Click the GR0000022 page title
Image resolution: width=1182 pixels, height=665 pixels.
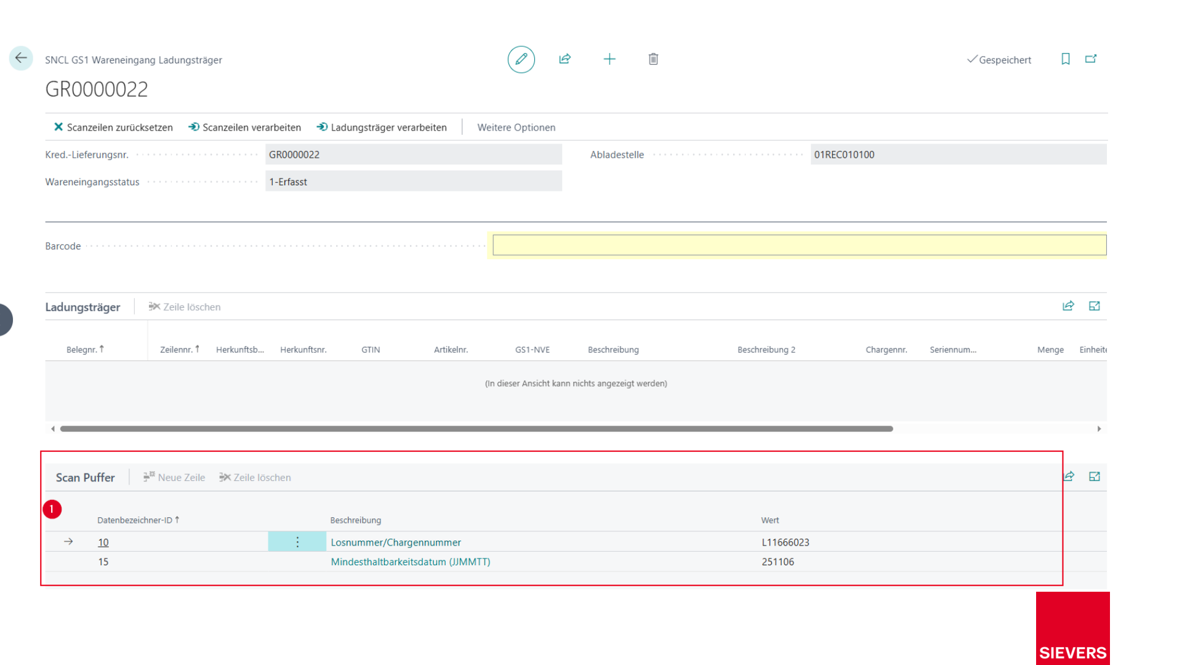pos(97,89)
